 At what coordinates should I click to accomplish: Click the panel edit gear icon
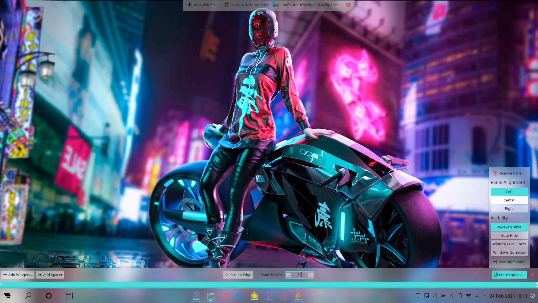(x=533, y=296)
